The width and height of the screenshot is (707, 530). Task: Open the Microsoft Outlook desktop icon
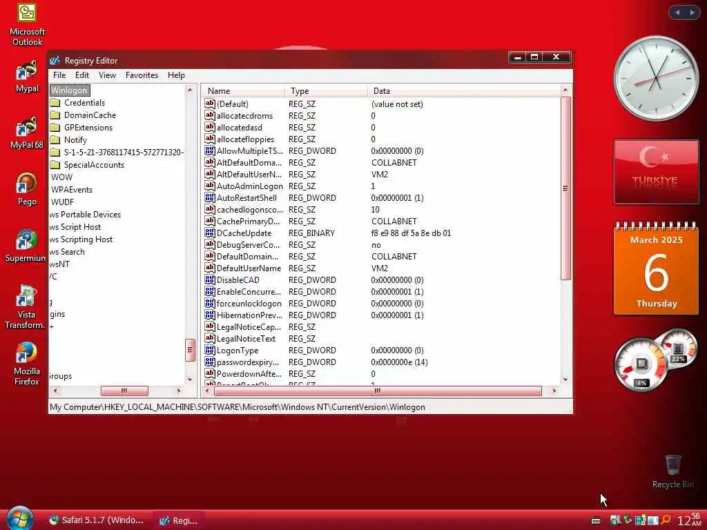[27, 23]
